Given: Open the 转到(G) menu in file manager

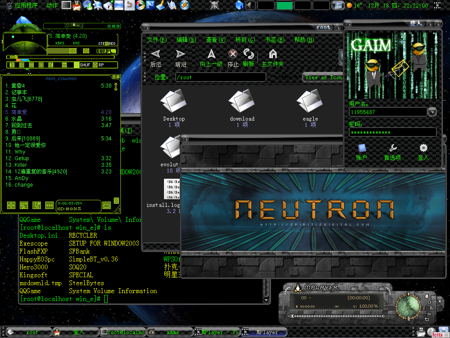Looking at the screenshot, I should click(245, 40).
